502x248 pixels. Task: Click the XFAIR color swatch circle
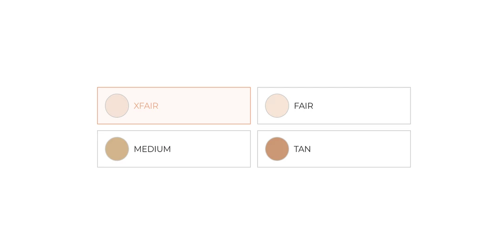(117, 106)
